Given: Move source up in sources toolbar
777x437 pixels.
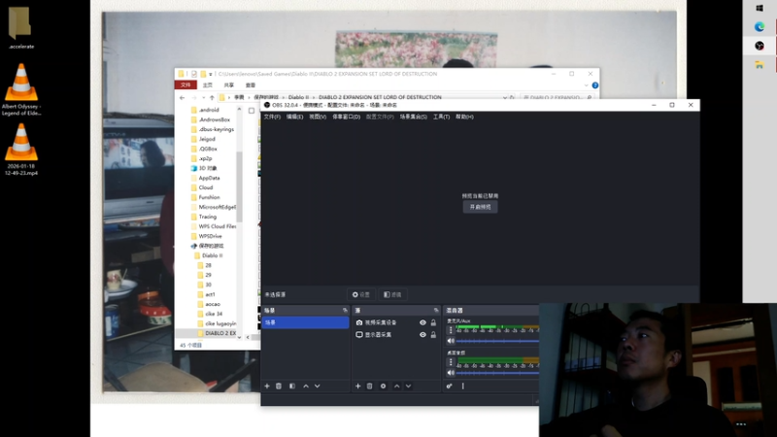Looking at the screenshot, I should [397, 386].
